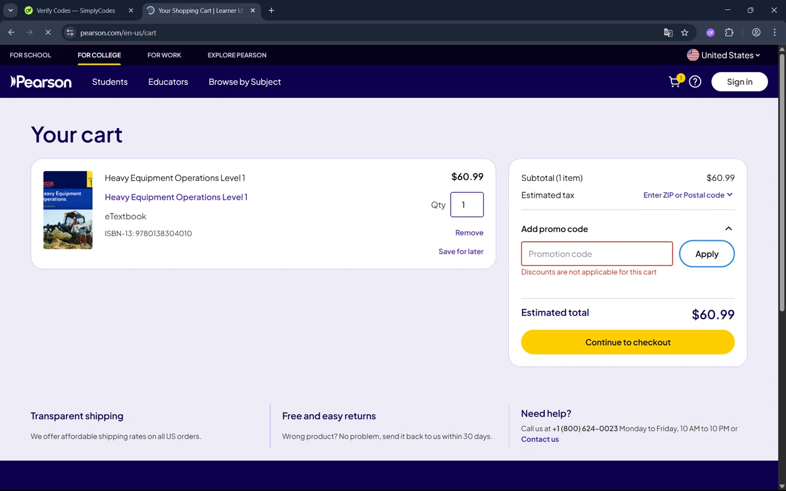
Task: Click the Qty quantity field
Action: coord(467,205)
